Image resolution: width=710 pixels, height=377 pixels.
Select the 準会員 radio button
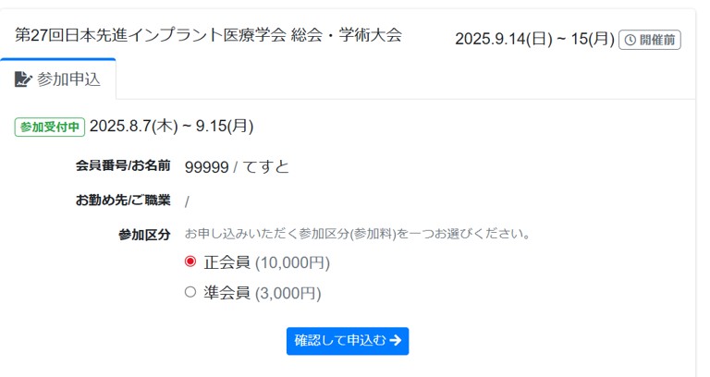click(190, 292)
